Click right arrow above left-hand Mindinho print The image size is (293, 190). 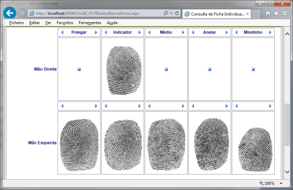(x=270, y=106)
